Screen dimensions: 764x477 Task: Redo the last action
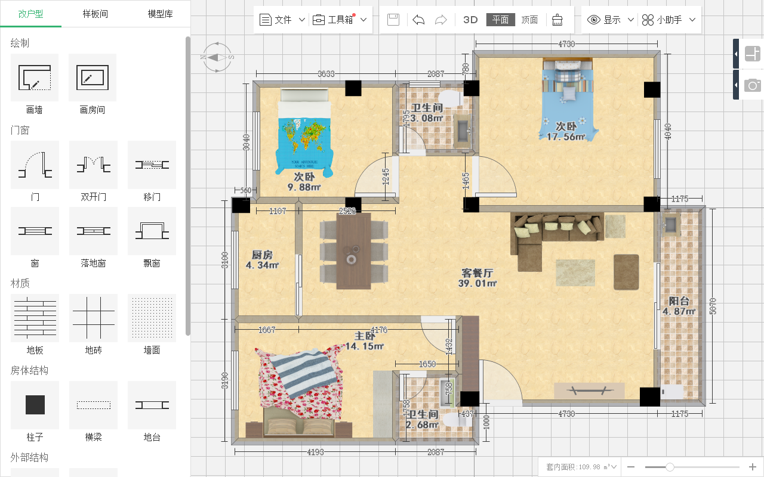click(441, 20)
